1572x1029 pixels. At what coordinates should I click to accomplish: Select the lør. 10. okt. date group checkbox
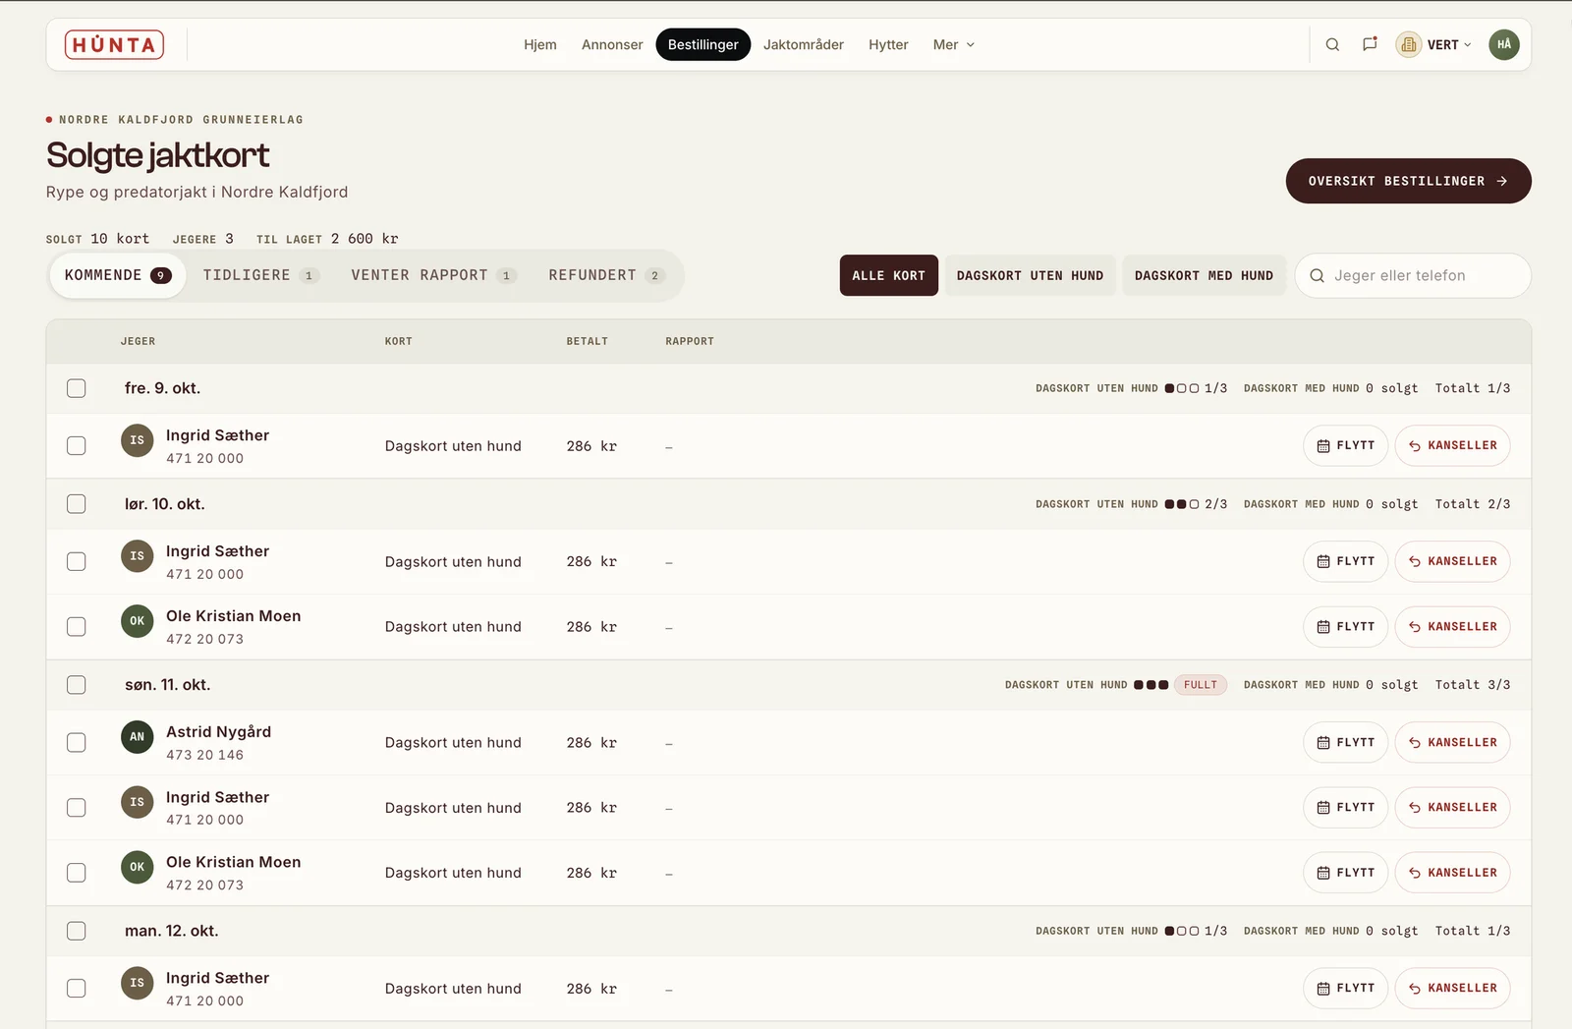pos(77,504)
